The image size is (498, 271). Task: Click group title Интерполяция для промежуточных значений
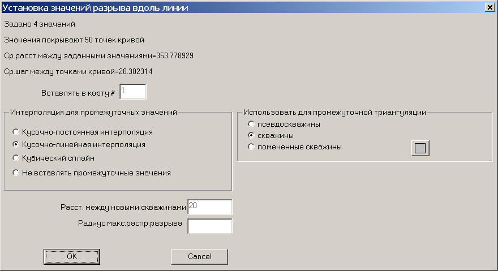(x=93, y=112)
